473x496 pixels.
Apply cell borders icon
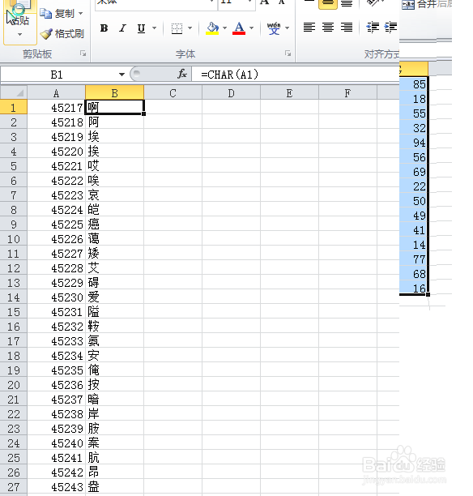177,28
